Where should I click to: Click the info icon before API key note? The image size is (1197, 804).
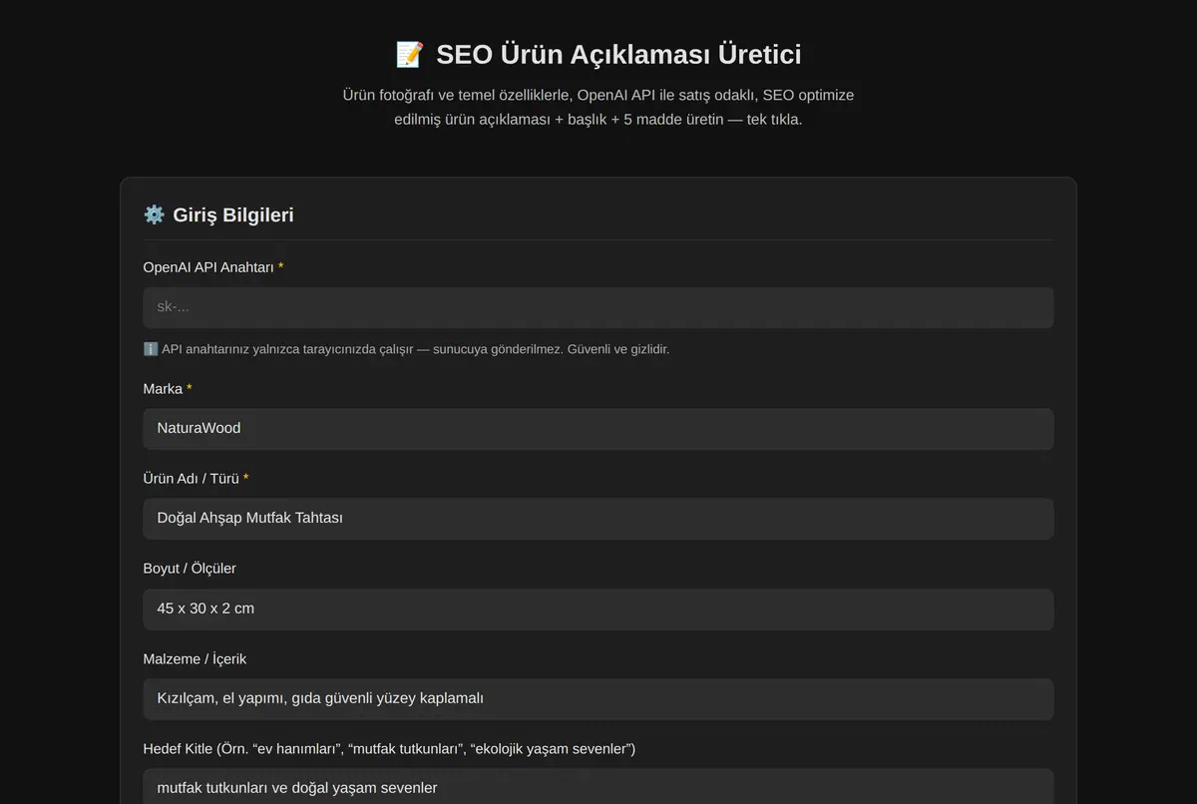tap(151, 349)
